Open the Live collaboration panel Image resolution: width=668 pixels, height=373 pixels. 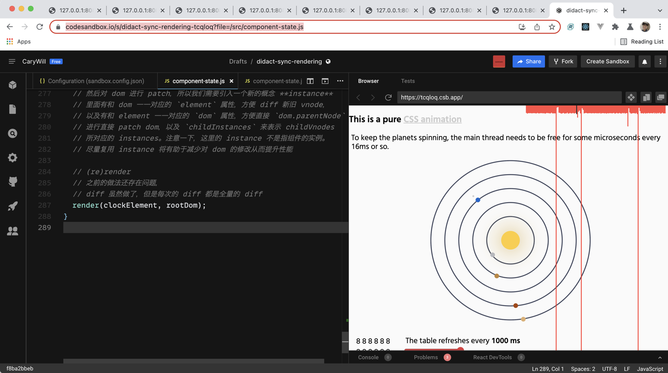[x=13, y=231]
